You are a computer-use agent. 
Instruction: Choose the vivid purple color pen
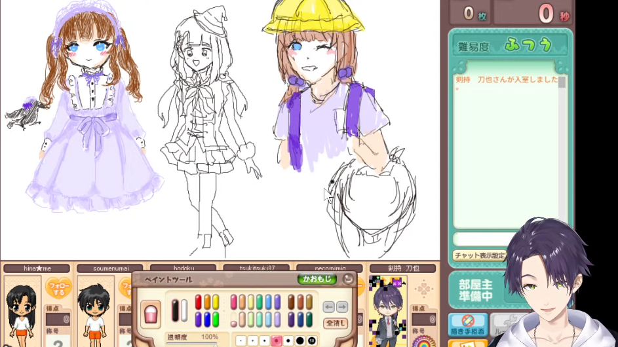[199, 320]
